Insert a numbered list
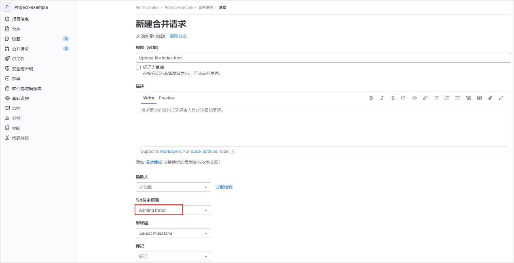The image size is (514, 263). tap(447, 98)
